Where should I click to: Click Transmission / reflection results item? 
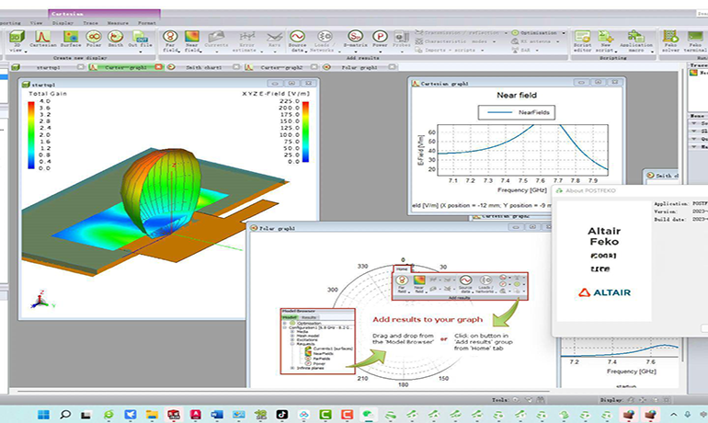[457, 32]
